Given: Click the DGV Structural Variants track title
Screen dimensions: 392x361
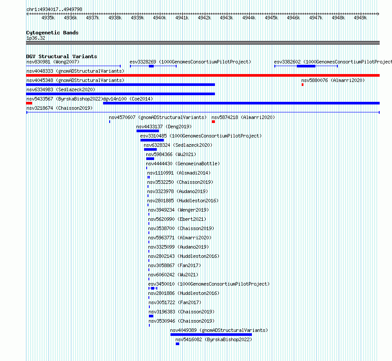Looking at the screenshot, I should coord(62,56).
